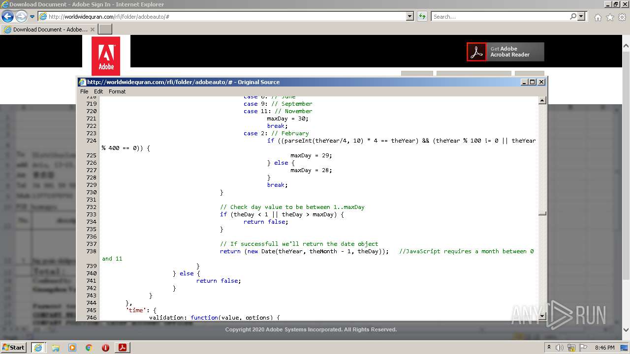Click the source viewer scrollbar thumb
This screenshot has width=630, height=354.
point(542,213)
